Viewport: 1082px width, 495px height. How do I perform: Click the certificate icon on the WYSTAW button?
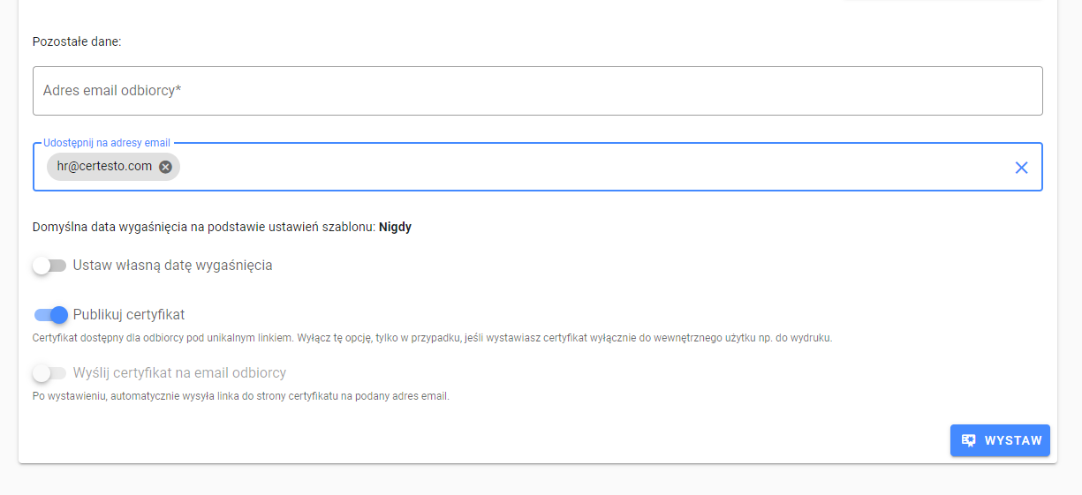click(968, 440)
